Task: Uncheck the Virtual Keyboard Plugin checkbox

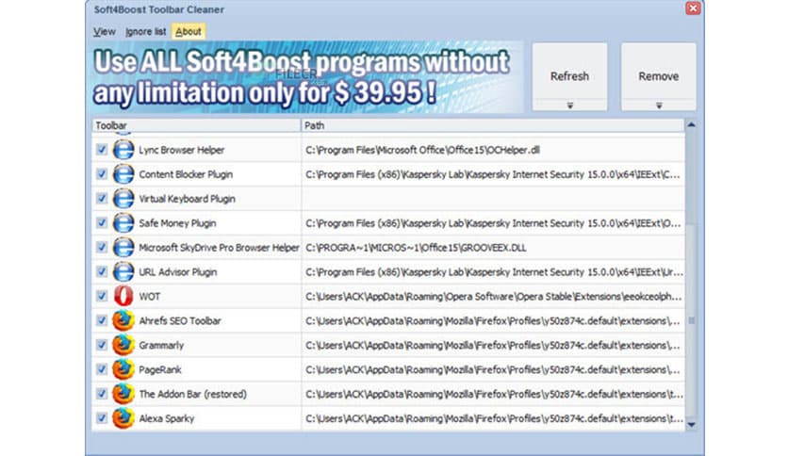Action: click(x=102, y=199)
